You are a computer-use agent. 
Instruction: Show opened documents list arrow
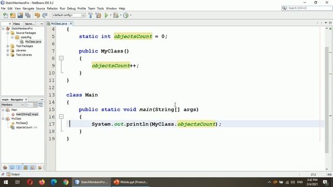(x=326, y=23)
